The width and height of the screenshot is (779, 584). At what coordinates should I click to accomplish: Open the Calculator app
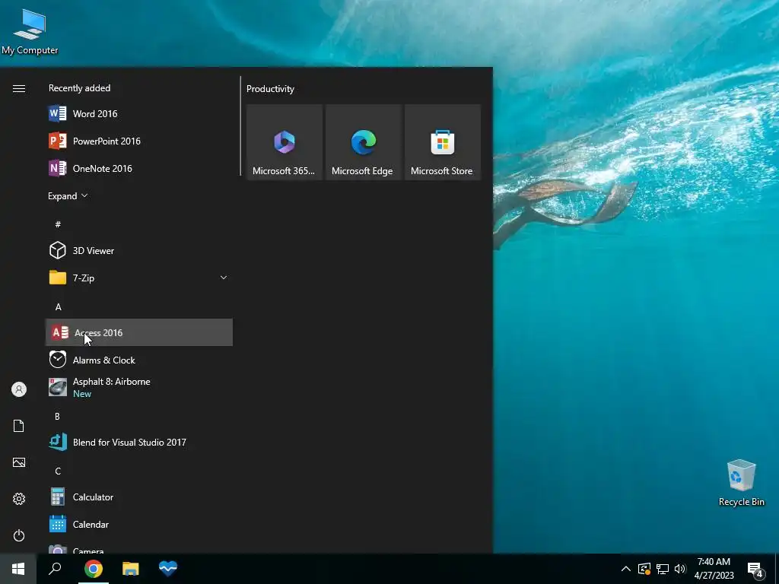click(x=139, y=497)
